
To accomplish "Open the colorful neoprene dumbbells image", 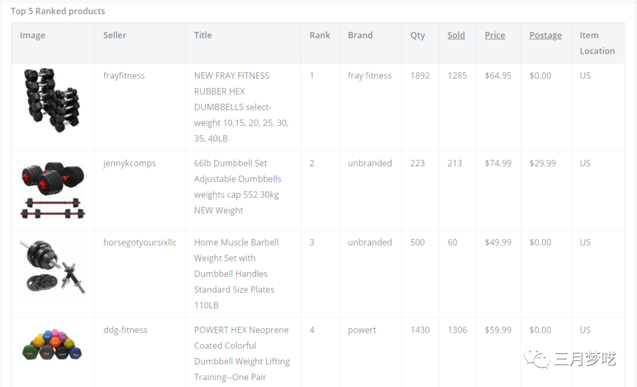I will pos(52,345).
